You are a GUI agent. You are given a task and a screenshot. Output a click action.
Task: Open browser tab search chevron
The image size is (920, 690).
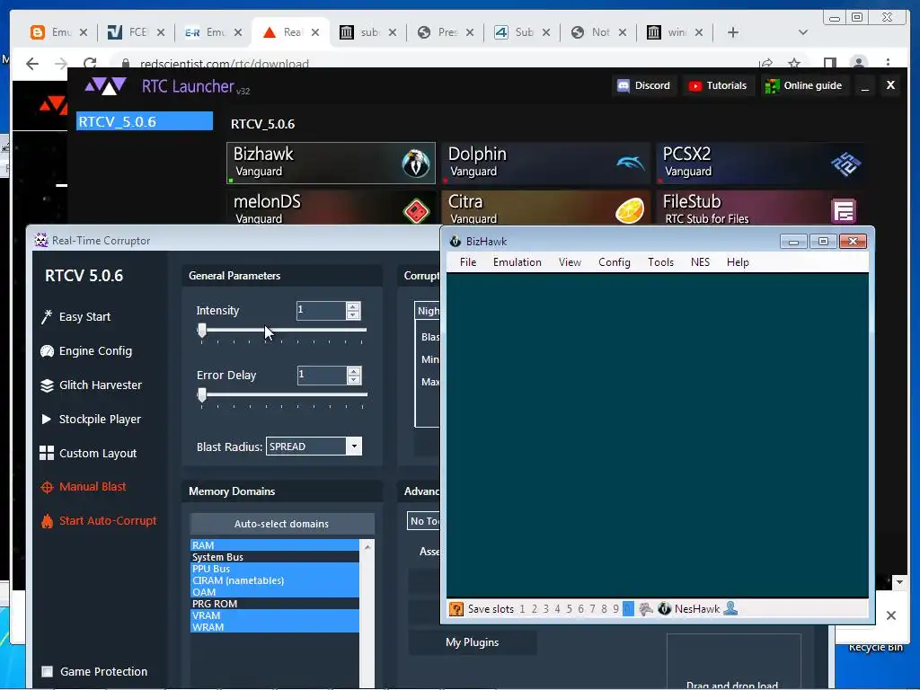(x=803, y=32)
